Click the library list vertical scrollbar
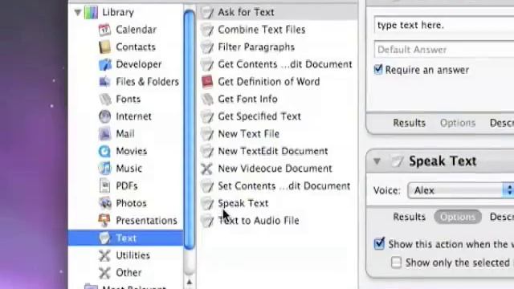Viewport: 514px width, 289px height. pyautogui.click(x=190, y=129)
